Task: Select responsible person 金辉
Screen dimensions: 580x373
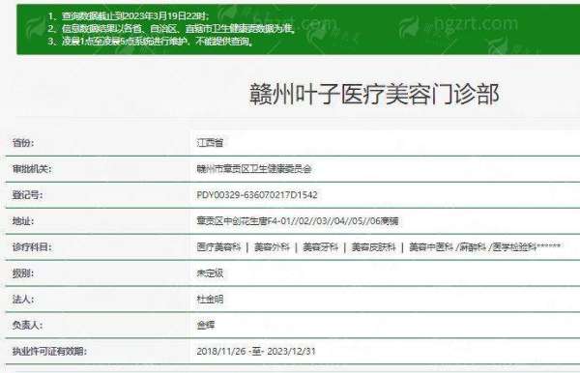Action: pyautogui.click(x=205, y=326)
